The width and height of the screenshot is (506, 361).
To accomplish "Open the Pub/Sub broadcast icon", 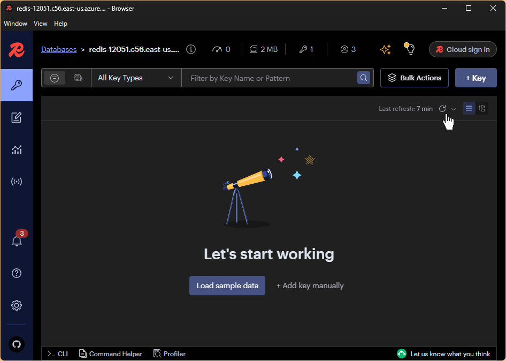I will (17, 182).
